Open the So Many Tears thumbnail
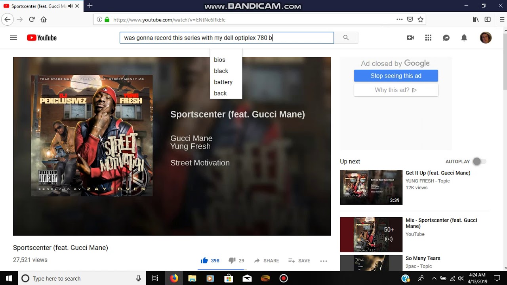 [x=371, y=263]
